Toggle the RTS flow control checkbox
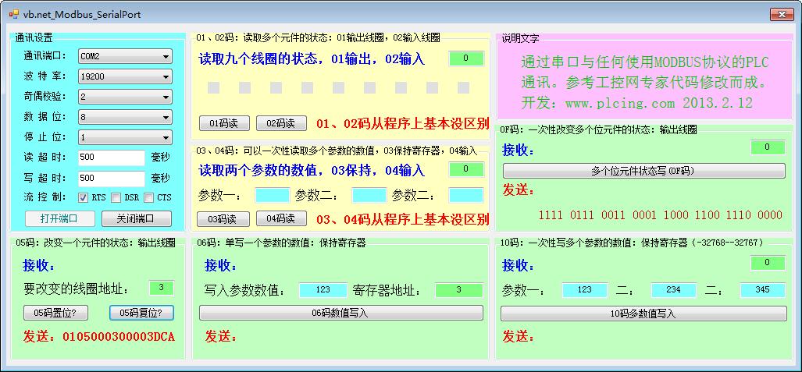This screenshot has height=372, width=802. (x=84, y=198)
